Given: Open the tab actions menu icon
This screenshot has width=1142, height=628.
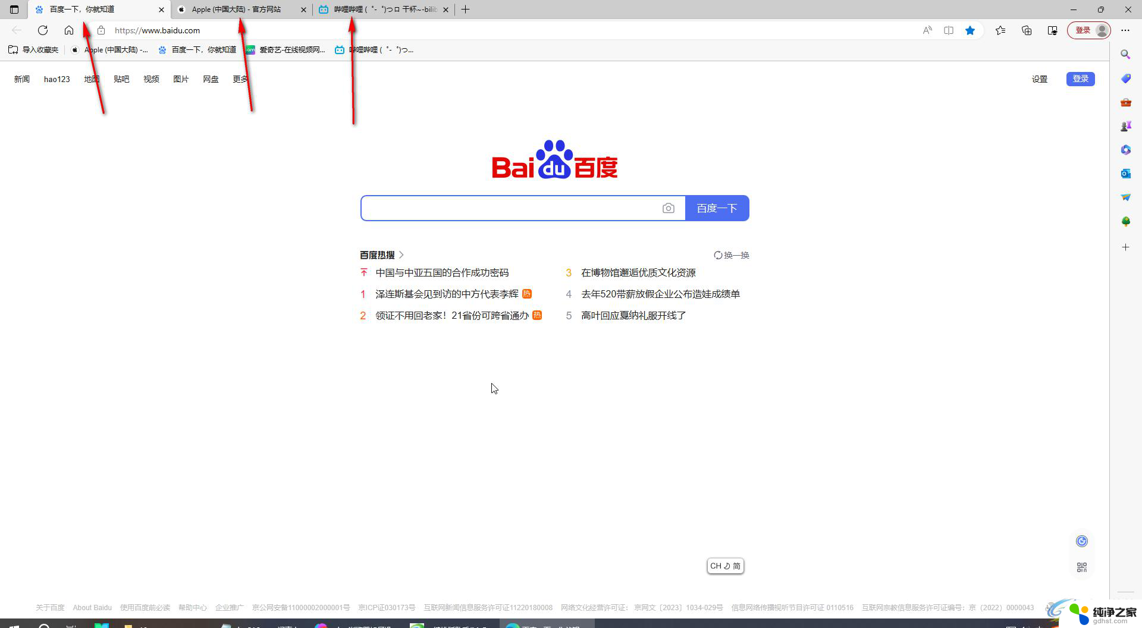Looking at the screenshot, I should coord(14,10).
